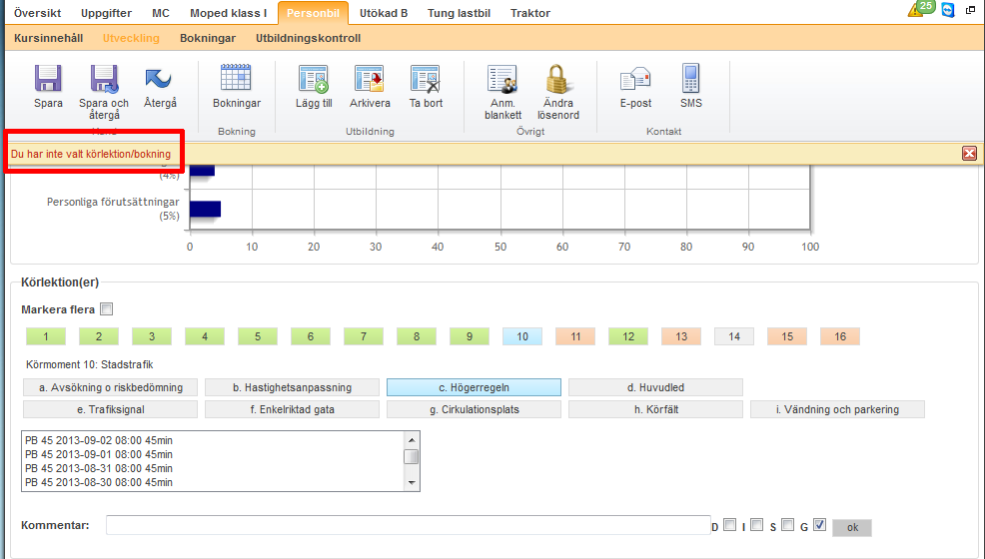This screenshot has width=985, height=559.
Task: Click the Arkivera icon
Action: pos(370,79)
